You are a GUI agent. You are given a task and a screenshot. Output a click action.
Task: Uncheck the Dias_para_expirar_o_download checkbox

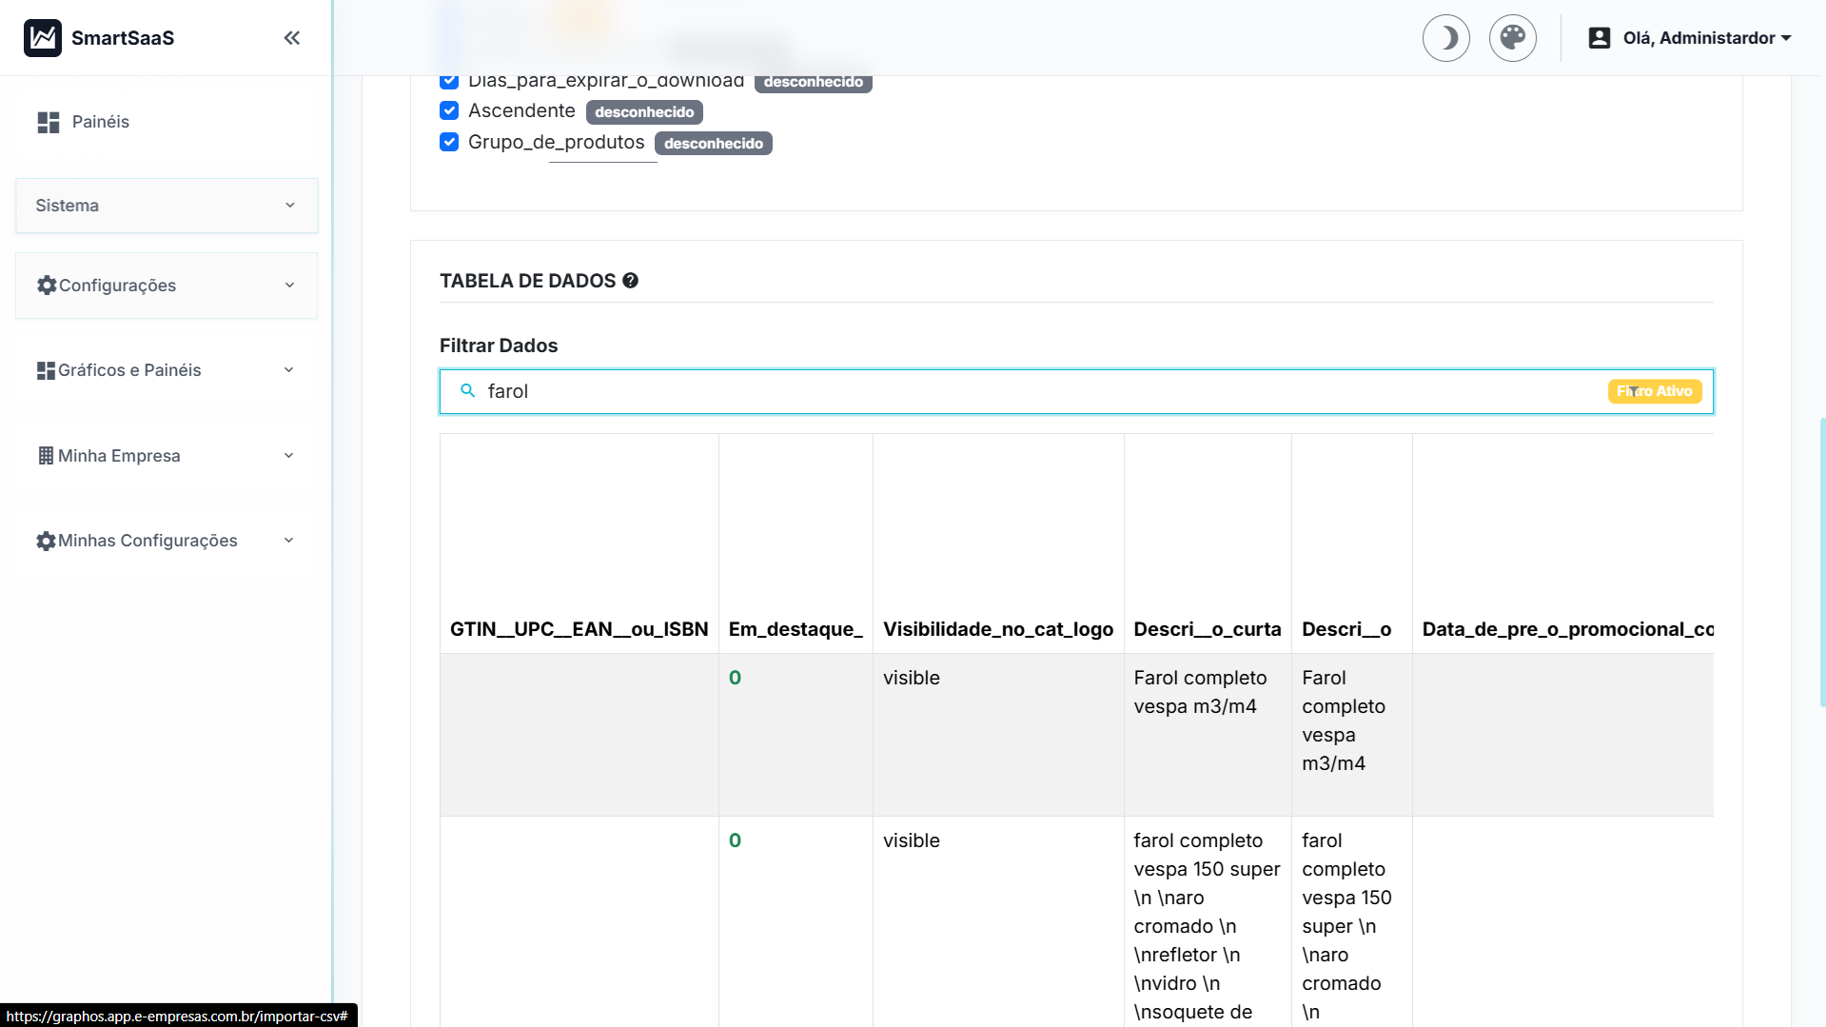(x=449, y=81)
